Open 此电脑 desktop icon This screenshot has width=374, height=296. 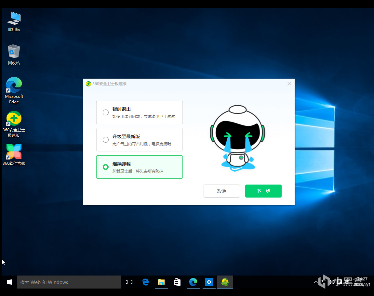point(14,21)
